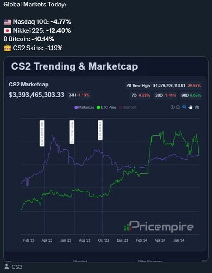Toggle the Marketcap series in legend

pyautogui.click(x=84, y=107)
